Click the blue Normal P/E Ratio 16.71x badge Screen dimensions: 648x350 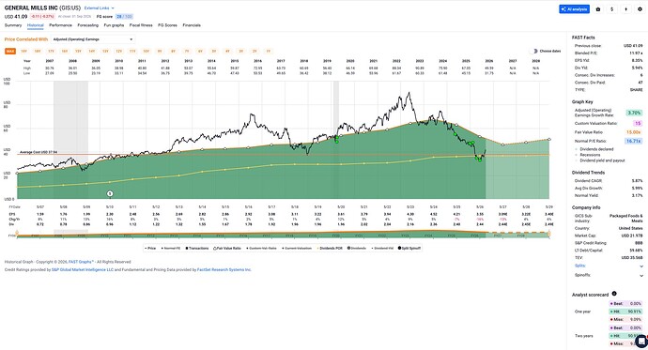coord(634,141)
